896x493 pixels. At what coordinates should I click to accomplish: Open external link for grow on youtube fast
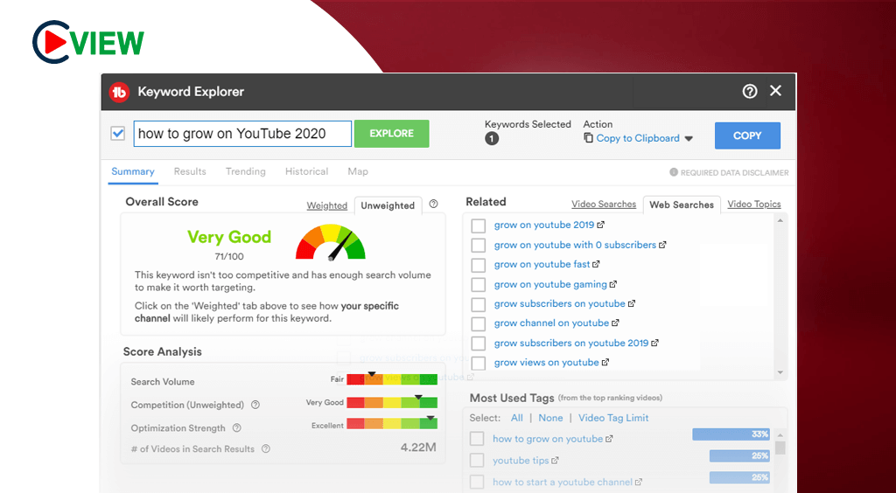click(596, 264)
